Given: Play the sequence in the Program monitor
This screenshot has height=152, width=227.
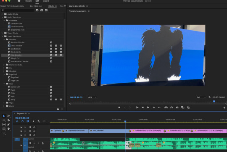Looking at the screenshot, I should (148, 107).
